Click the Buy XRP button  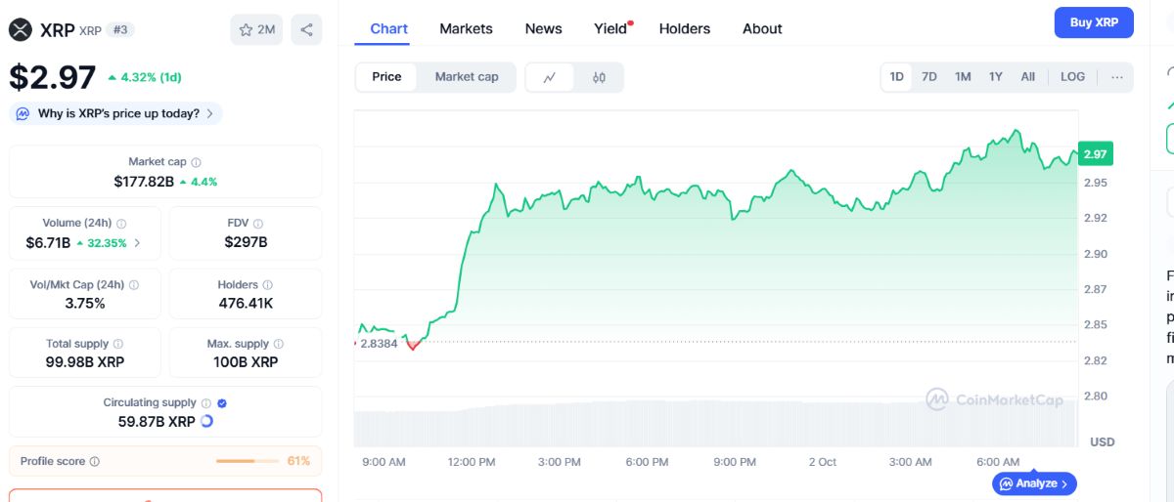(1094, 22)
